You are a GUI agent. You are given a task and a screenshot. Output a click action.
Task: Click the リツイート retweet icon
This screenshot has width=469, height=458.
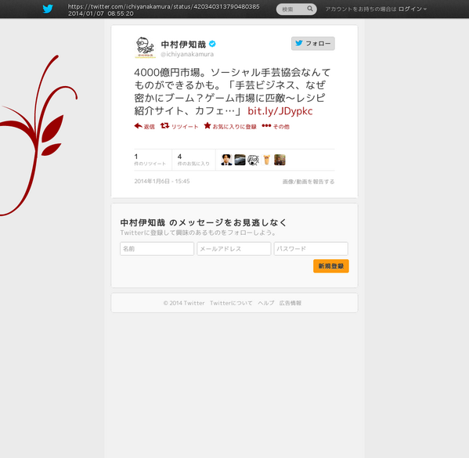(x=164, y=126)
